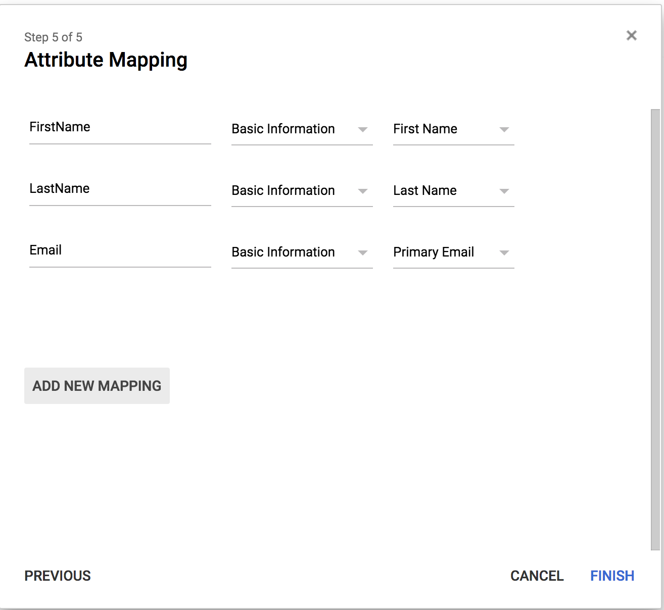
Task: Click the Step 5 of 5 label
Action: (53, 37)
